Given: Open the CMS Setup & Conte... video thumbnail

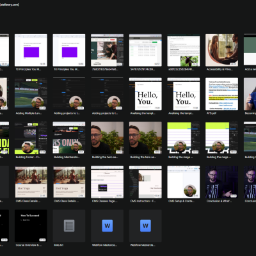Looking at the screenshot, I should pos(184,182).
